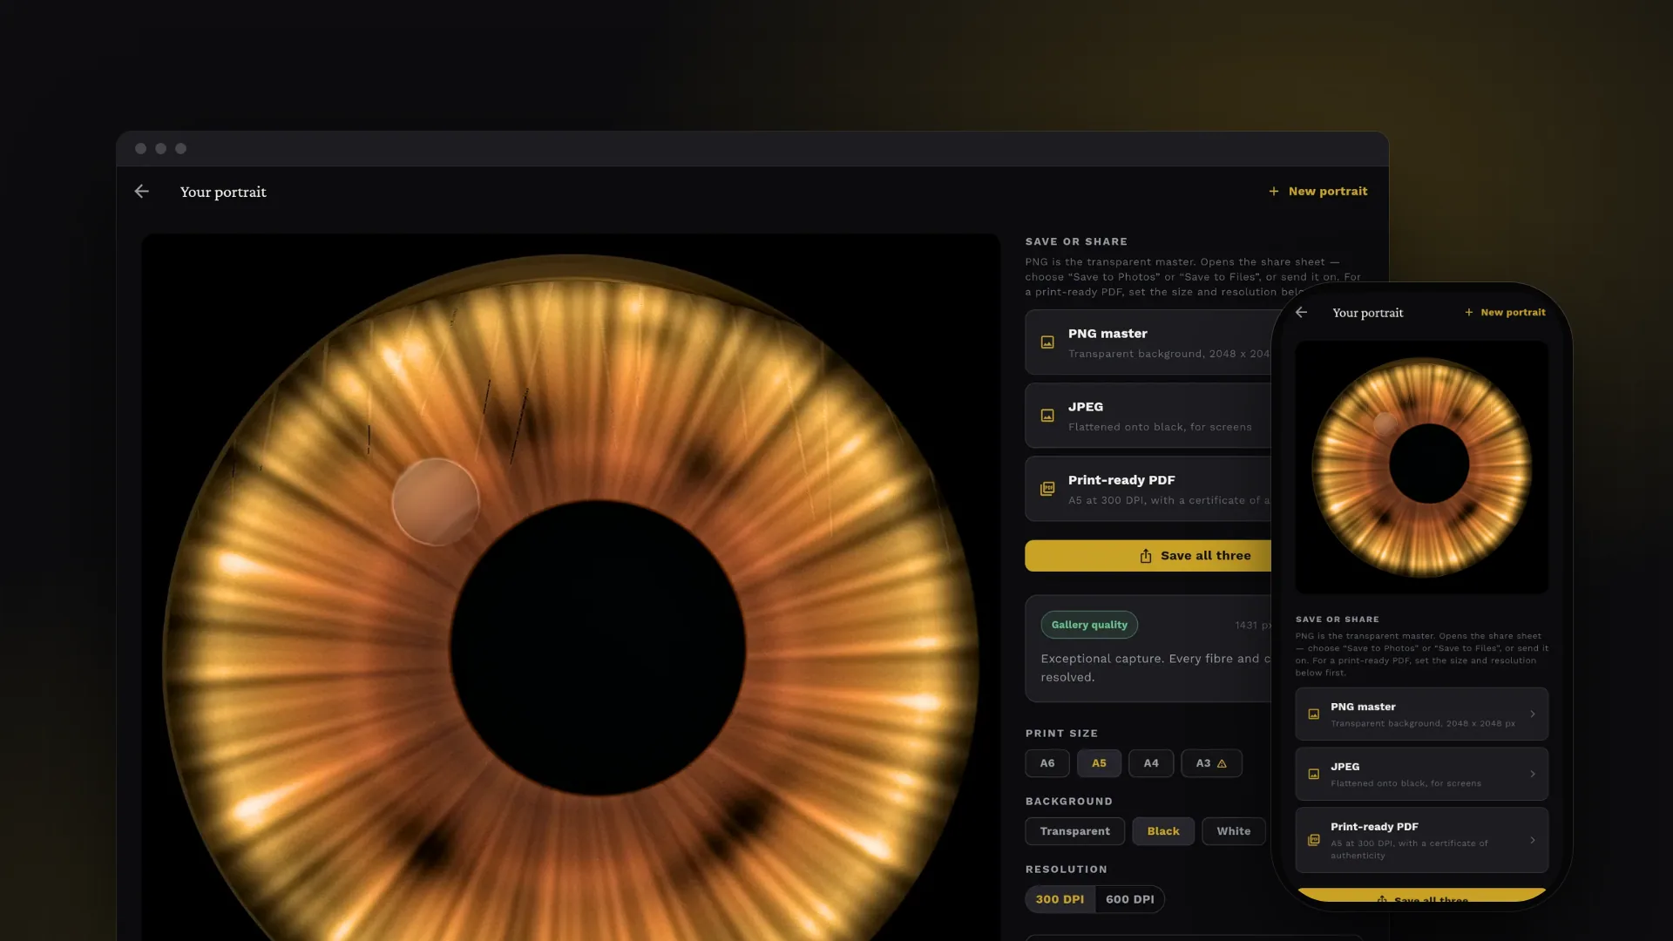
Task: Tap iris portrait preview in phone
Action: tap(1422, 468)
